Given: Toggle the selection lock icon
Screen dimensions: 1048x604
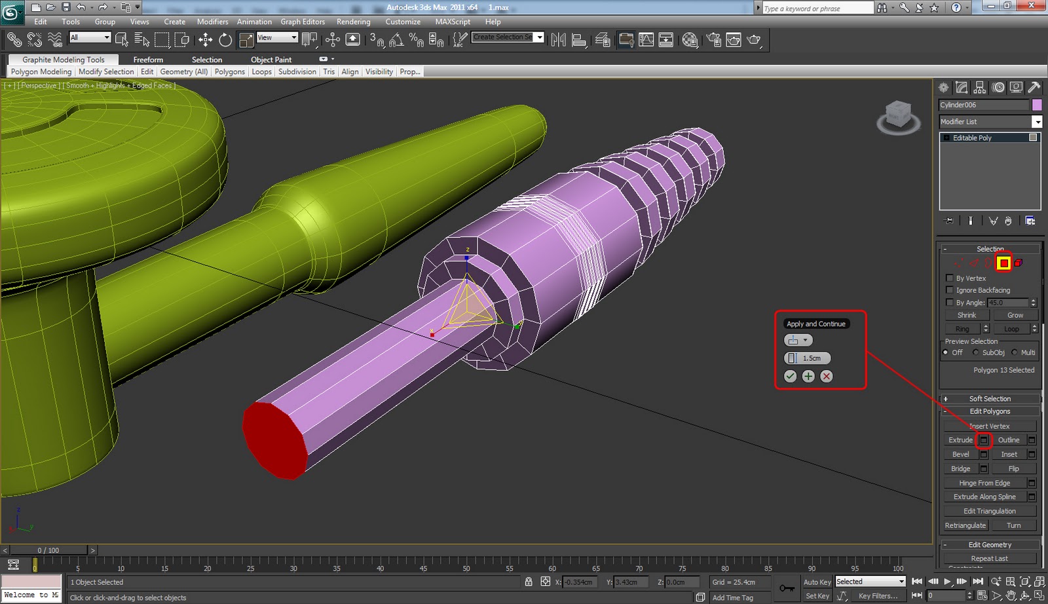Looking at the screenshot, I should (x=529, y=582).
